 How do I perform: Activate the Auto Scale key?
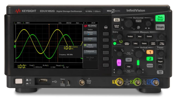117,20
